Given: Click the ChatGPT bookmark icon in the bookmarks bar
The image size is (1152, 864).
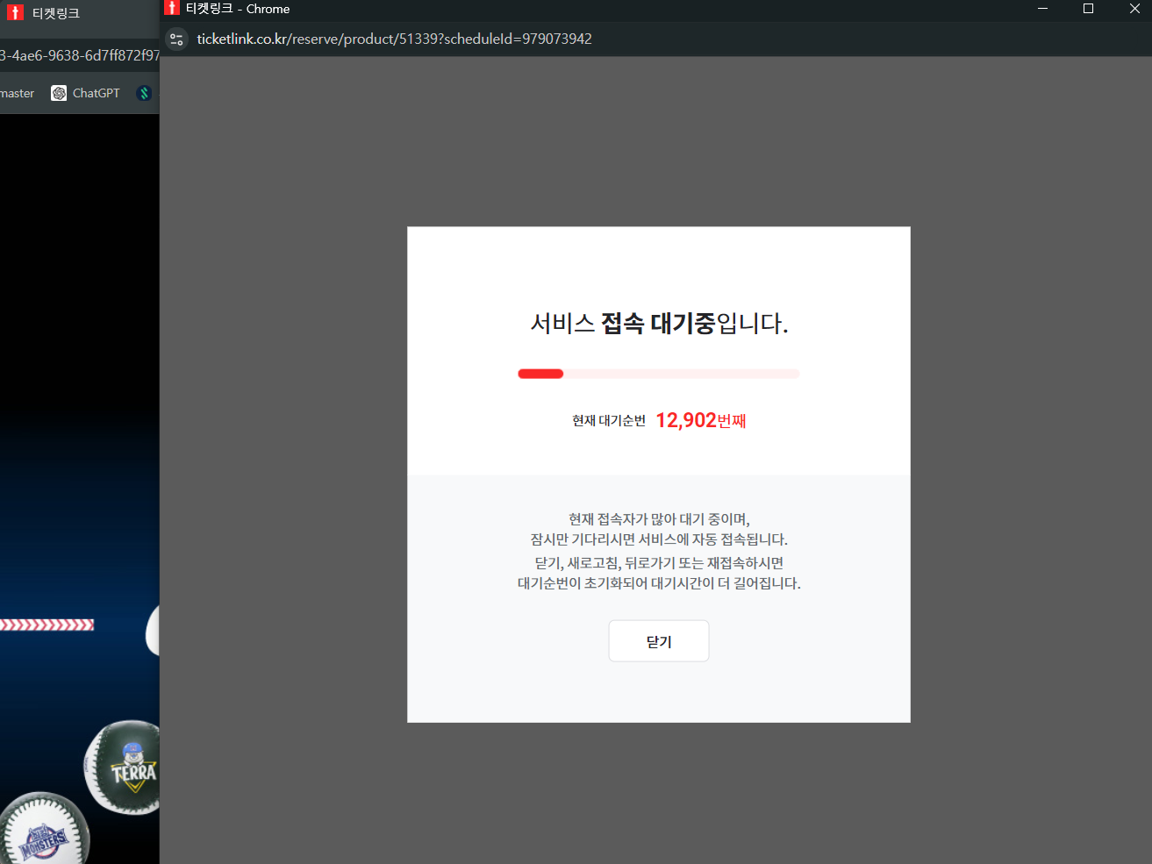Looking at the screenshot, I should 58,92.
